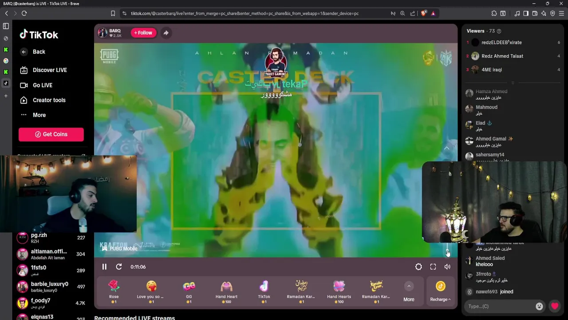568x320 pixels.
Task: Send the TikTok gift
Action: [264, 291]
